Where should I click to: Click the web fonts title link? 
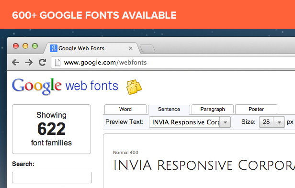92,86
